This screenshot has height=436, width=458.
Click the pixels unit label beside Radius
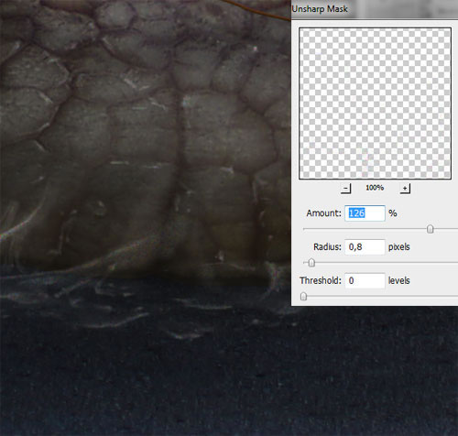pos(398,246)
